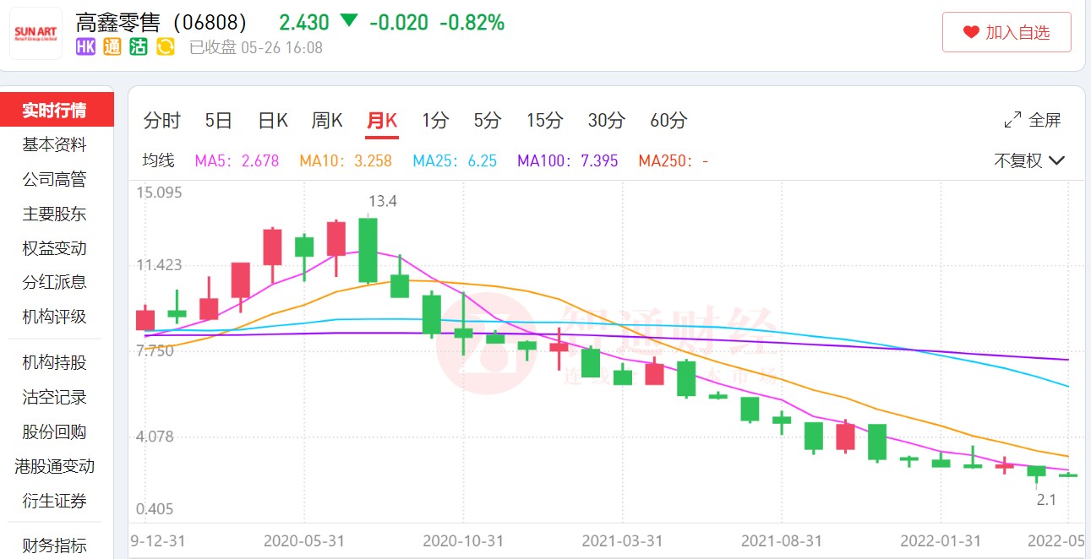Open 分红派息 sidebar item
The height and width of the screenshot is (559, 1091).
tap(54, 282)
